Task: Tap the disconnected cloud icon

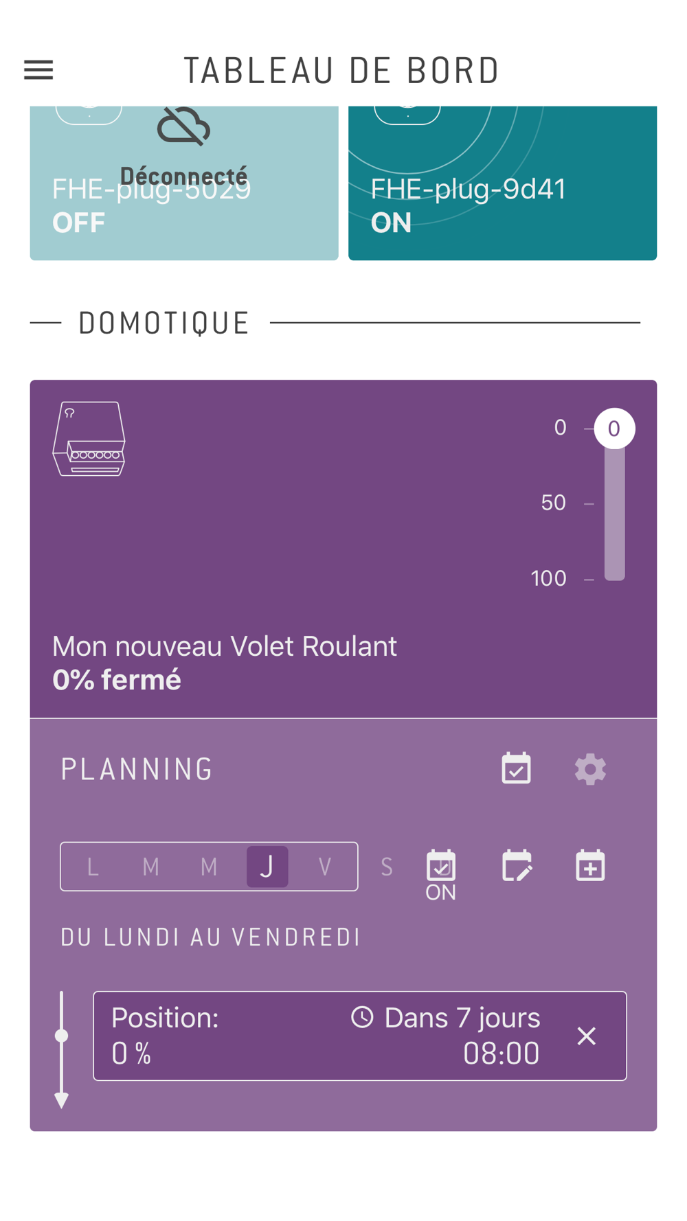Action: coord(183,126)
